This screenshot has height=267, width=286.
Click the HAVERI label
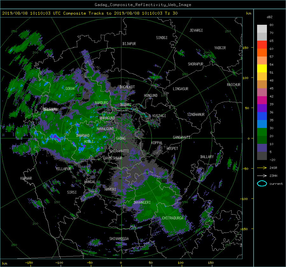pyautogui.click(x=110, y=190)
